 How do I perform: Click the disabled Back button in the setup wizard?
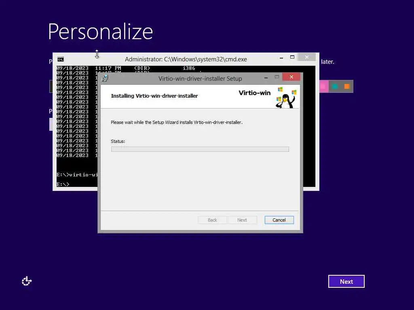[212, 220]
